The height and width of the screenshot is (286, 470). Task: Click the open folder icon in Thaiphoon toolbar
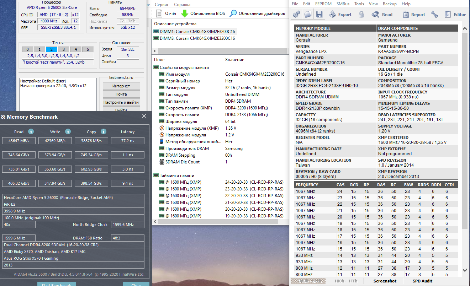tap(308, 14)
